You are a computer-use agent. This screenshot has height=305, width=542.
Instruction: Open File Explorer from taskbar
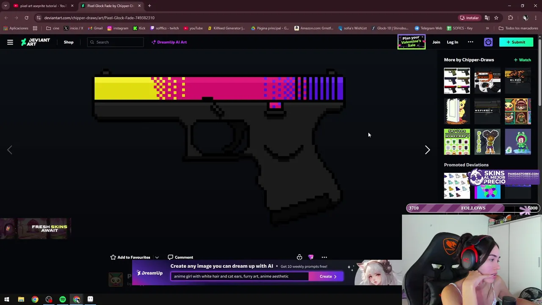click(21, 299)
